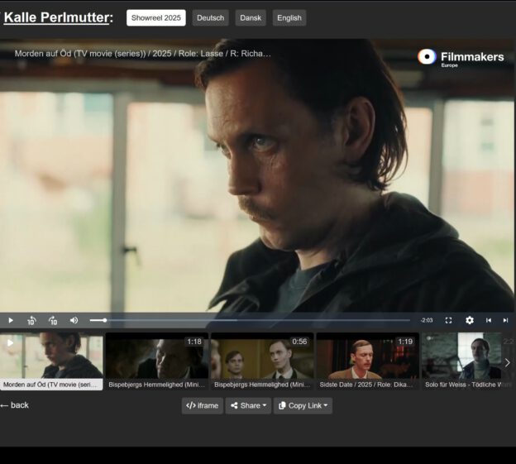Open the iframe embed code button
516x464 pixels.
202,406
